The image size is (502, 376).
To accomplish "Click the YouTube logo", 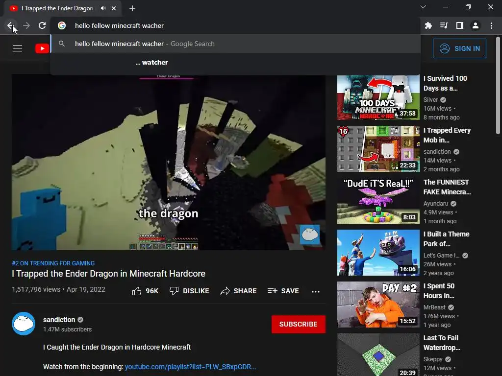I will [x=42, y=48].
